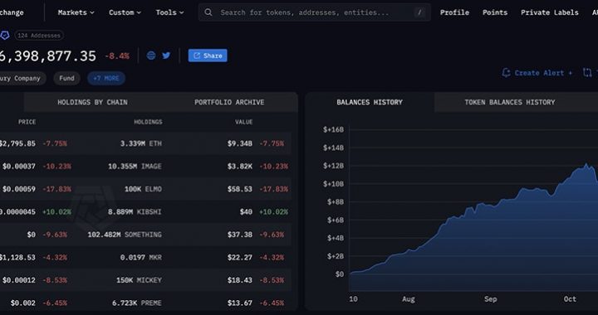This screenshot has width=598, height=315.
Task: Go to the Points page
Action: coord(495,12)
